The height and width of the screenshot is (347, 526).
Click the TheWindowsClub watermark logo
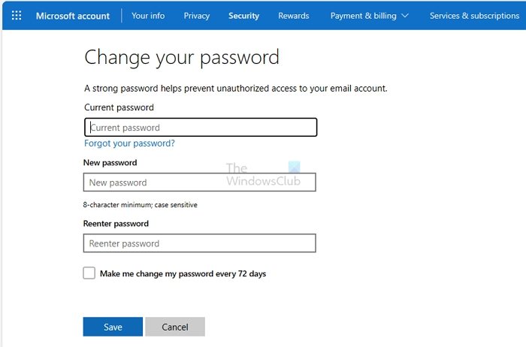point(263,176)
